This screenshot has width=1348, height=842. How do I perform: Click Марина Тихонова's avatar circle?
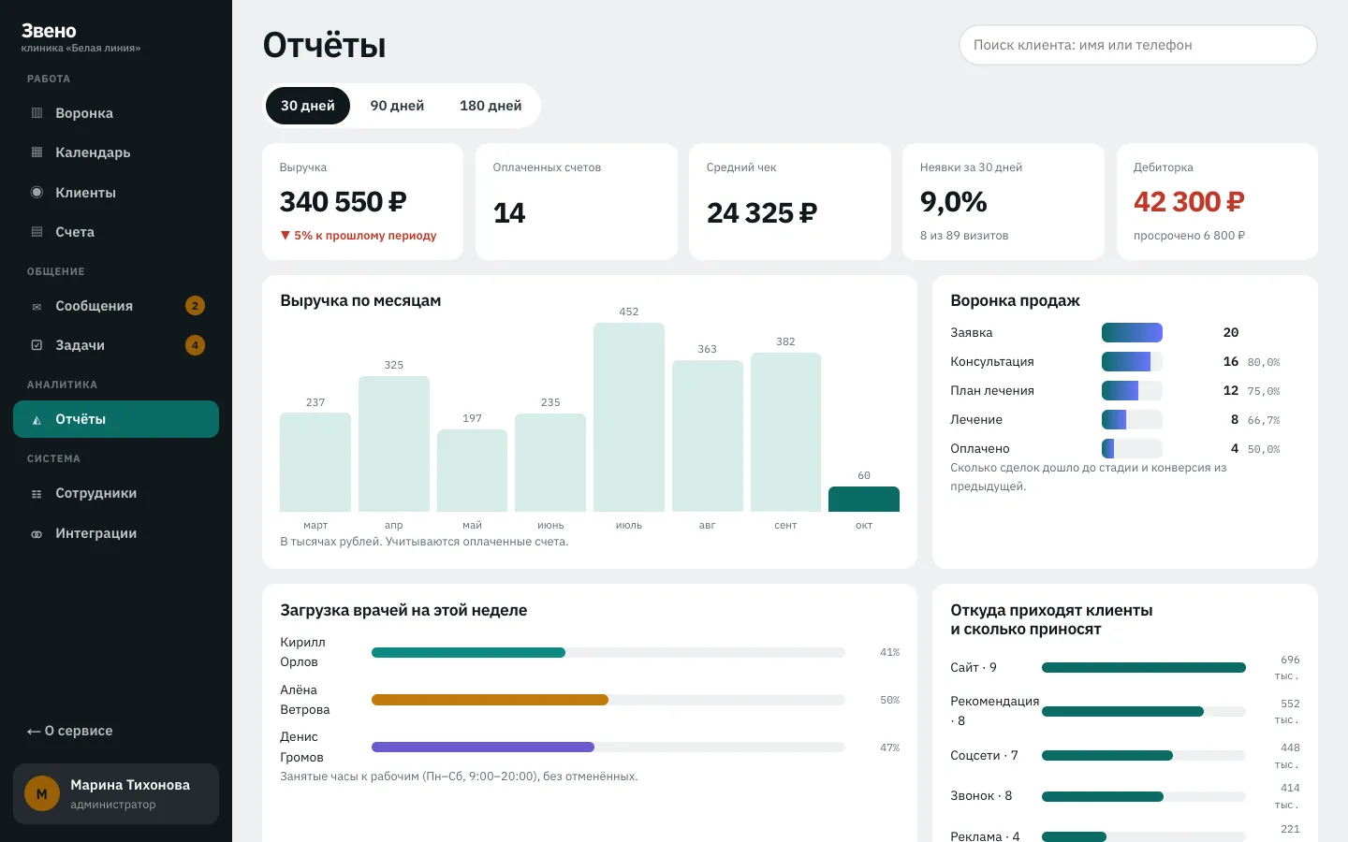42,793
